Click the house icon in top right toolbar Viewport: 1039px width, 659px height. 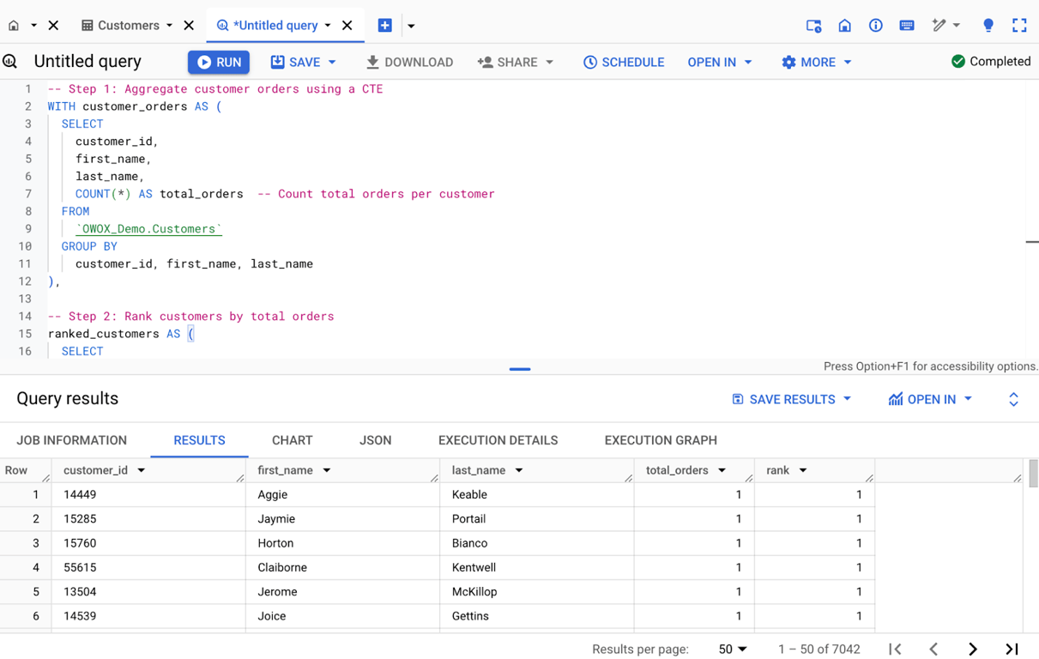coord(845,26)
